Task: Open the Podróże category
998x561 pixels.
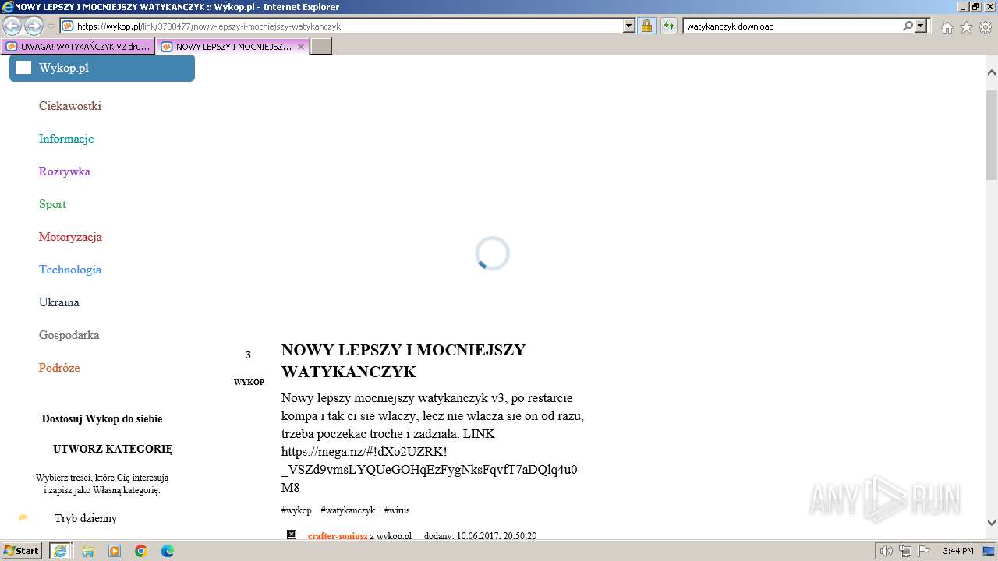Action: pos(59,368)
